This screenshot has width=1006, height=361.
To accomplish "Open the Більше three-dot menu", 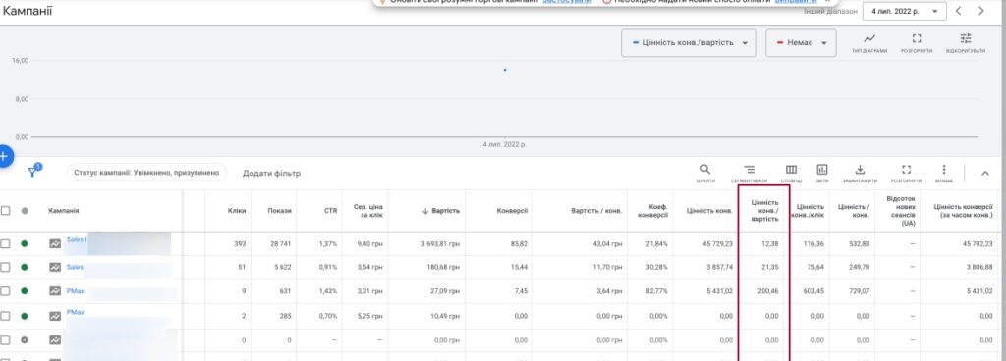I will pos(944,170).
